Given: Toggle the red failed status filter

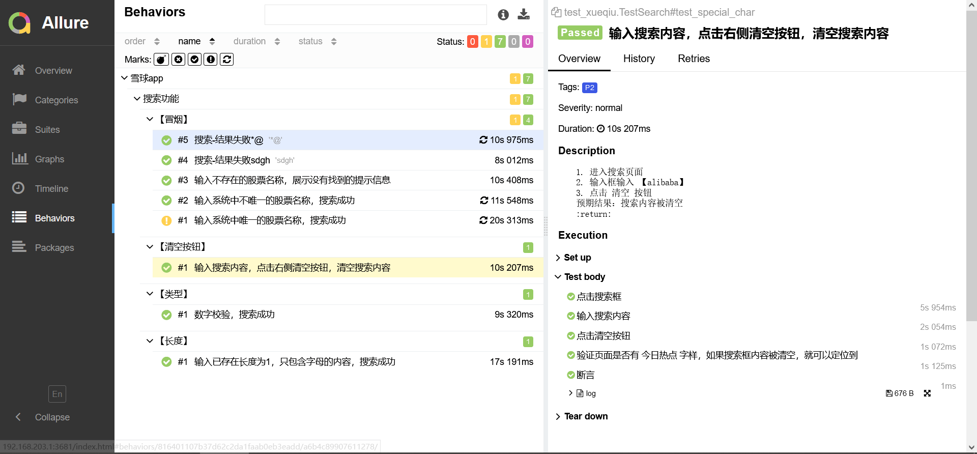Looking at the screenshot, I should click(472, 42).
